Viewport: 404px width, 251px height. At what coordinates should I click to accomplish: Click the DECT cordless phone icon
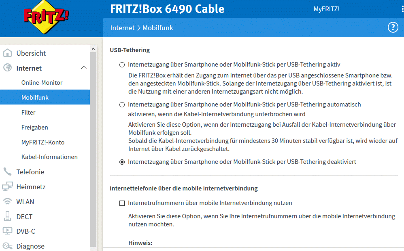click(x=7, y=216)
